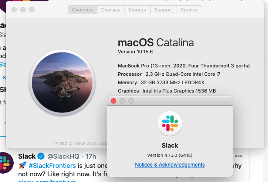The height and width of the screenshot is (182, 268).
Task: Click the Memory 32 GB value
Action: click(173, 82)
